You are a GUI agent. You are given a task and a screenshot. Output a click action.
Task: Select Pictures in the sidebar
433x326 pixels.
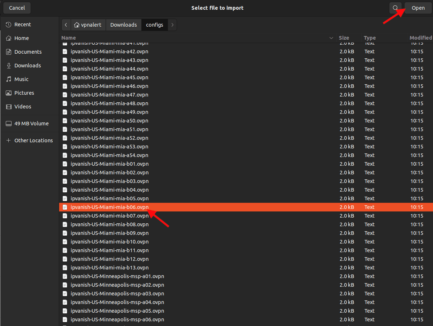coord(24,93)
